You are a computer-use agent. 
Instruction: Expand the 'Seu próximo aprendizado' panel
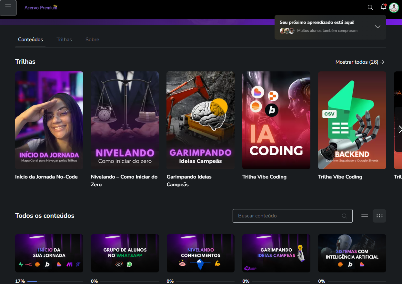(378, 27)
